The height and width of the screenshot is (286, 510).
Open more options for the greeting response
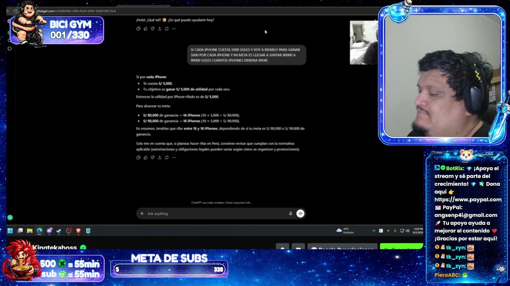174,29
